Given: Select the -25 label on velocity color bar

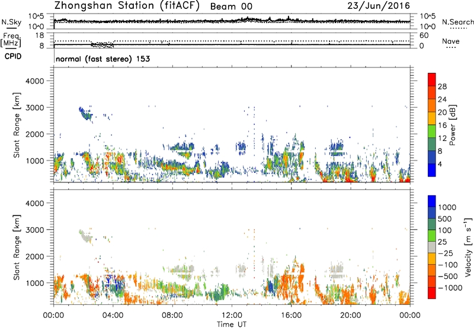Looking at the screenshot, I should coord(446,253).
